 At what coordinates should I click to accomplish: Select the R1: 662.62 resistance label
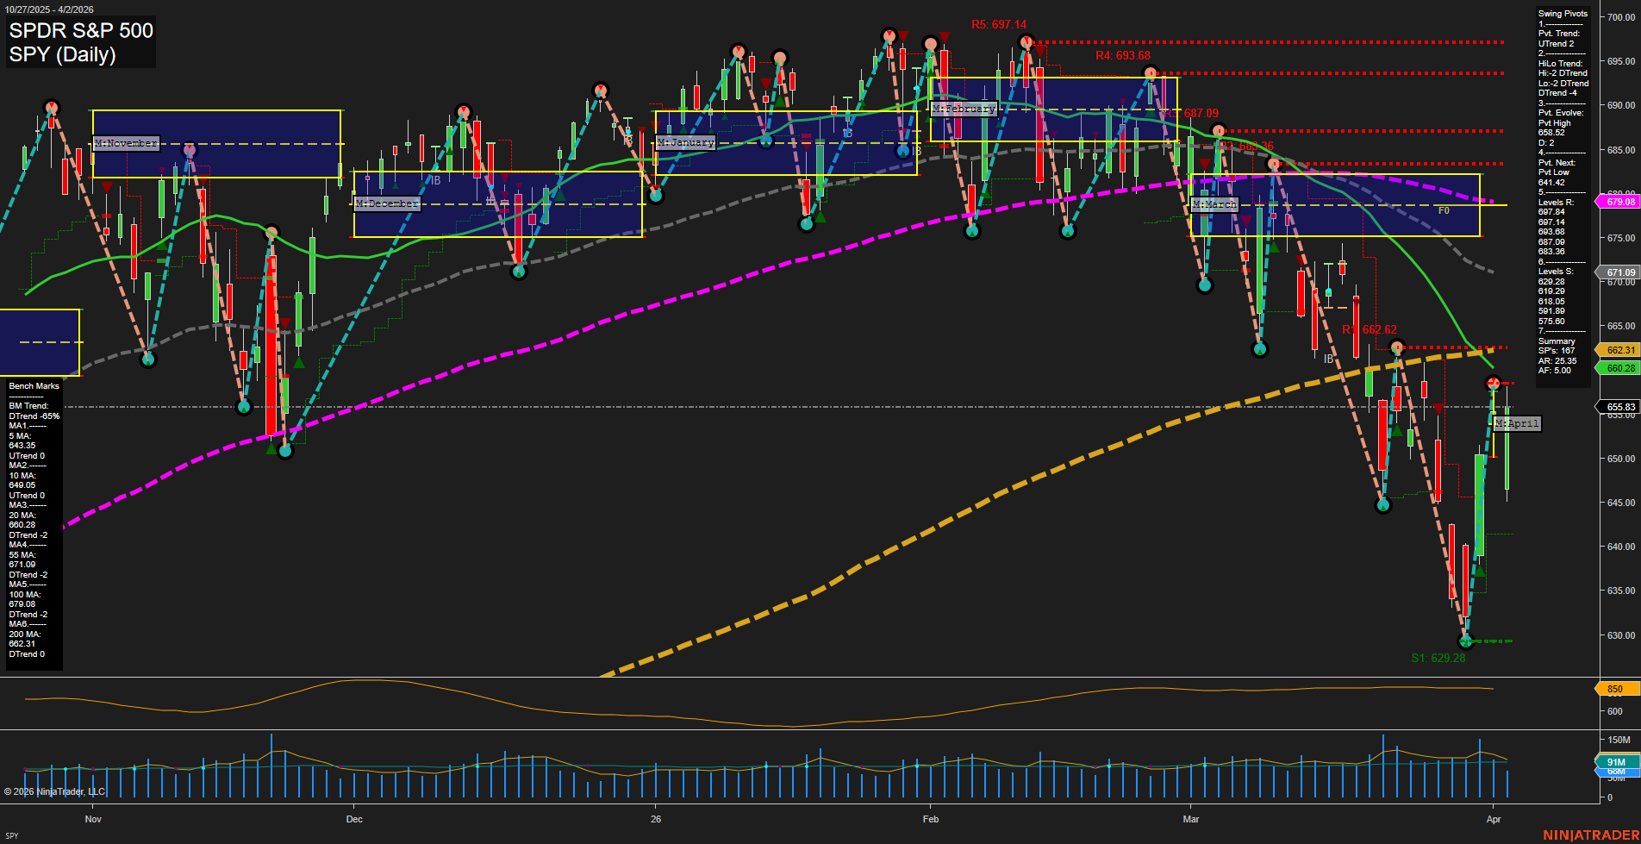click(1370, 330)
